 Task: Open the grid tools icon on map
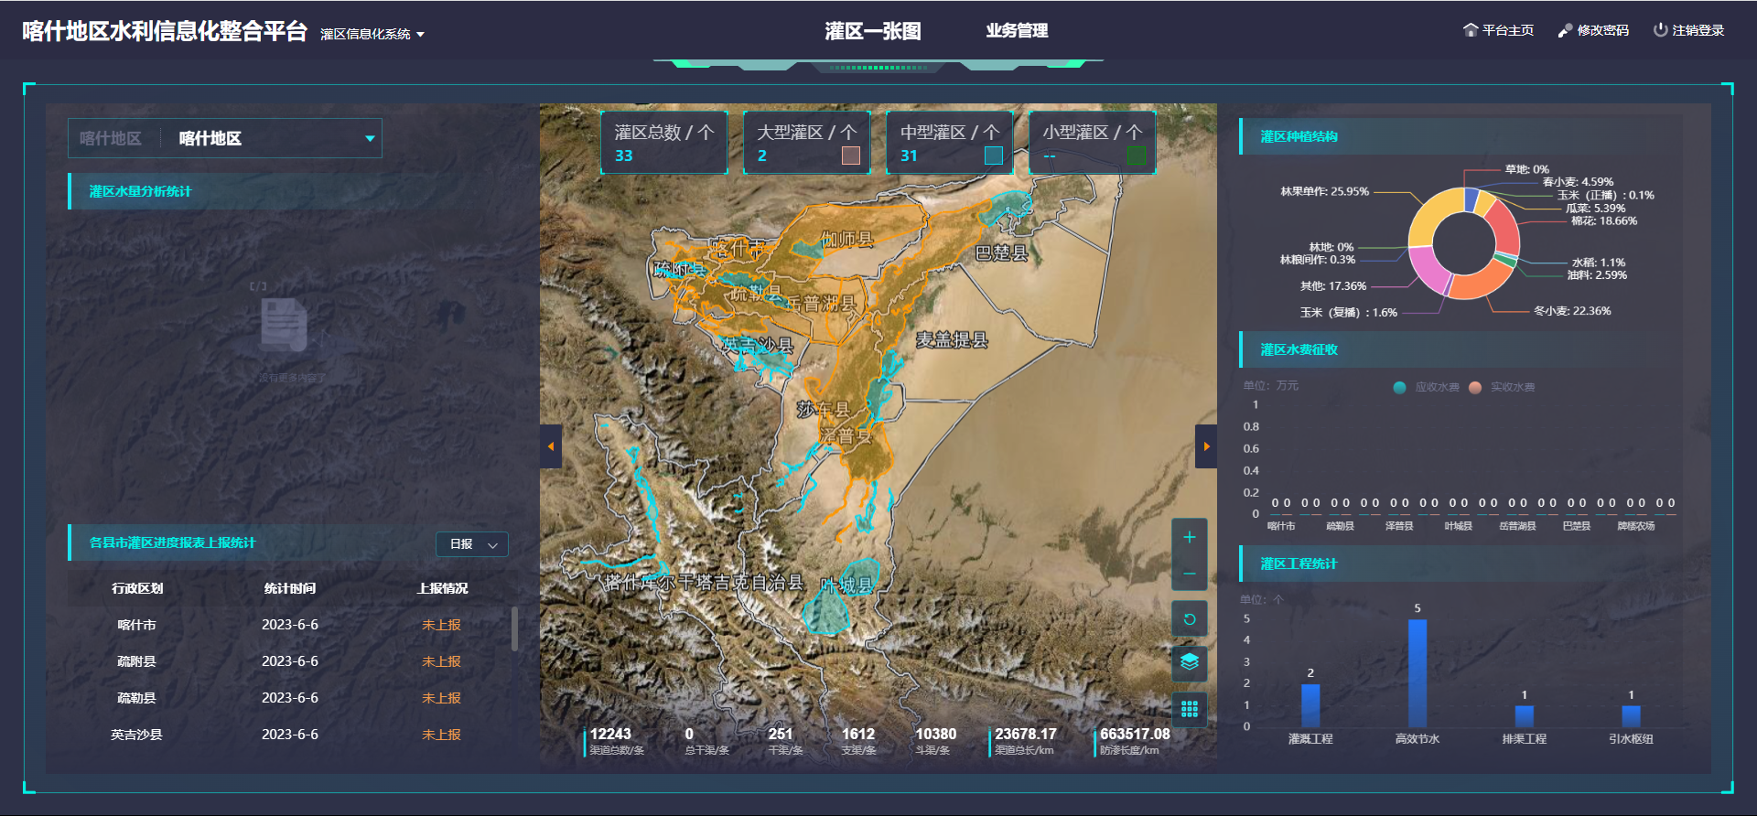(x=1189, y=709)
